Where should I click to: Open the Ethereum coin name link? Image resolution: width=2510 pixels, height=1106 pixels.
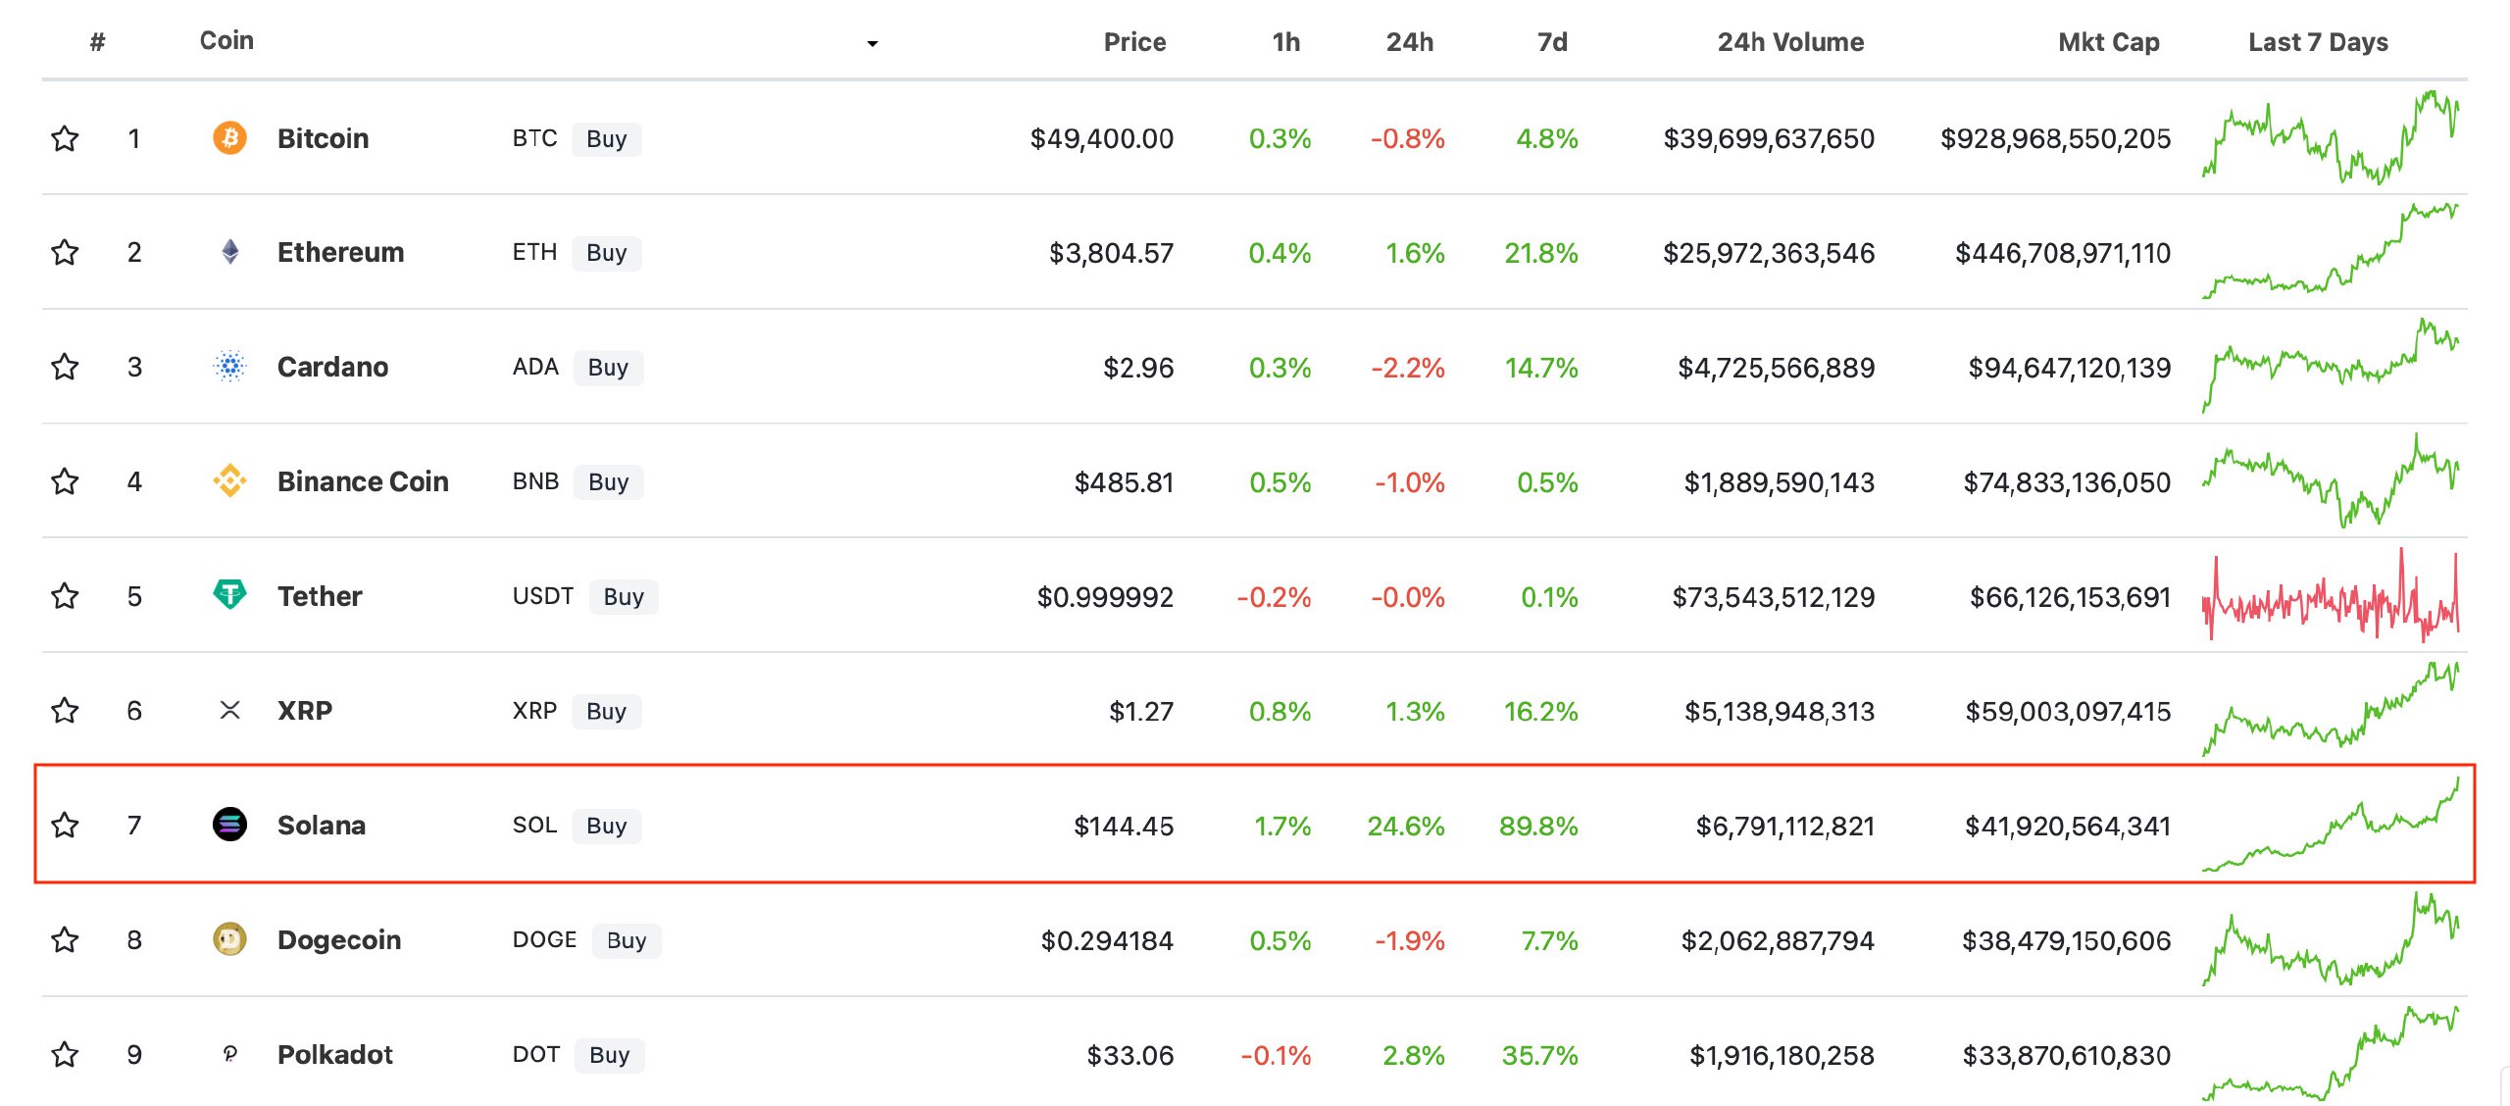(340, 252)
